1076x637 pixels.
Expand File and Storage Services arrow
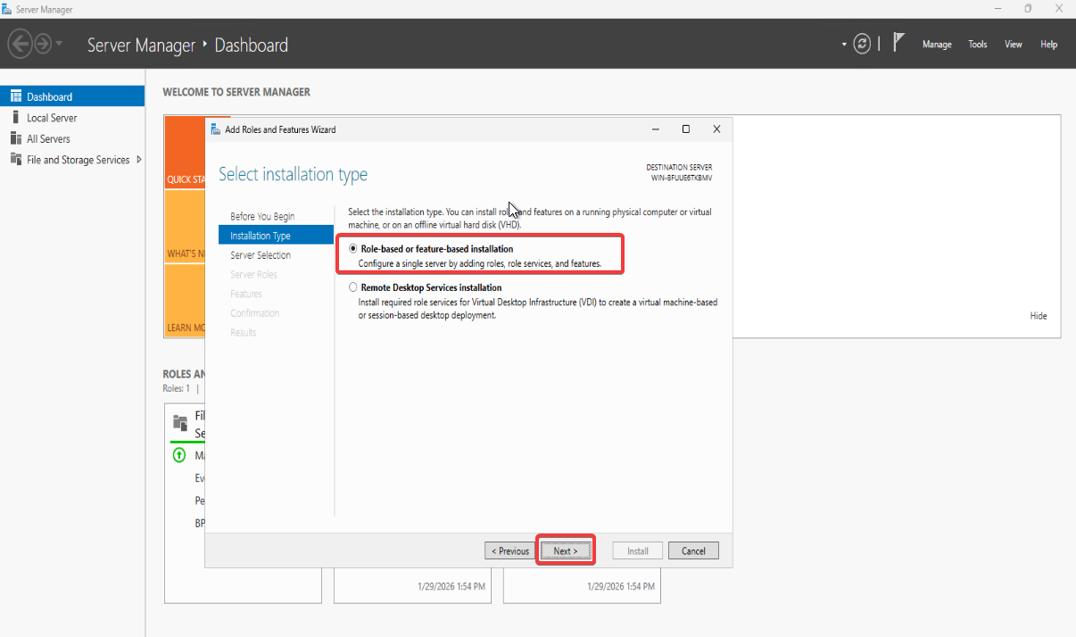[x=139, y=160]
